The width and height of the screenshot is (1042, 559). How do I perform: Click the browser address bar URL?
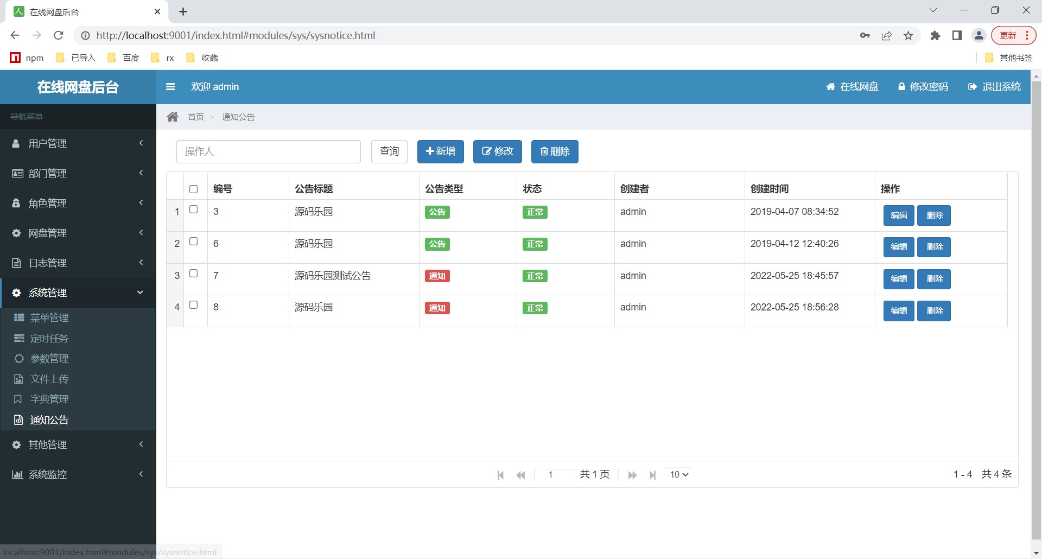click(x=236, y=36)
